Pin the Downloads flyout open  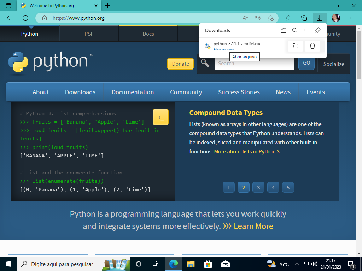pyautogui.click(x=317, y=30)
